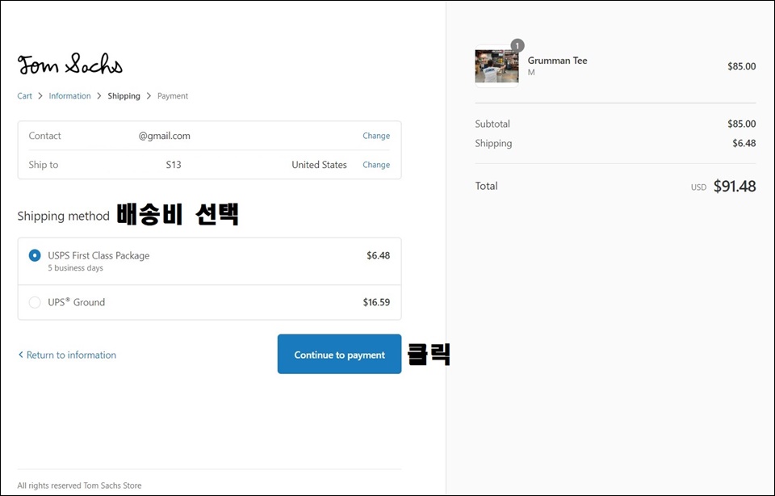775x496 pixels.
Task: Click the United States ship-to text
Action: coord(320,165)
